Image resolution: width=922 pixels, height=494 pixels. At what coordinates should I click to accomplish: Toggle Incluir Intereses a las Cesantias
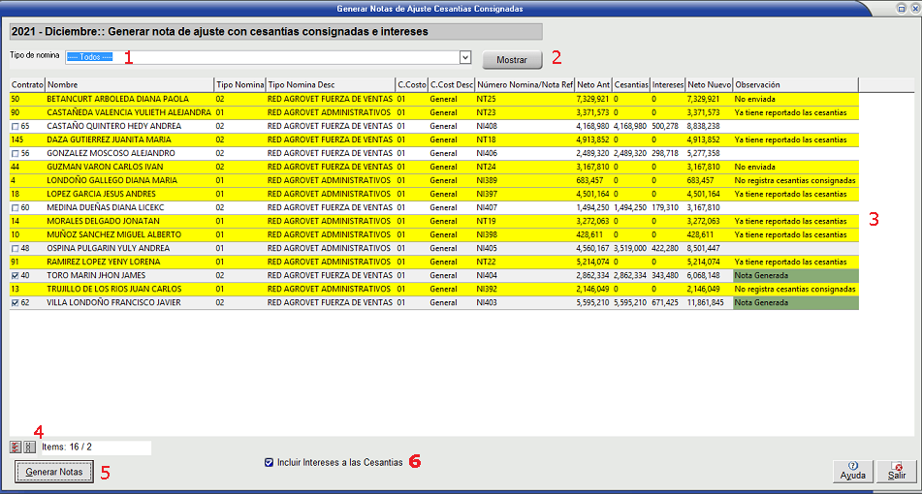point(269,463)
